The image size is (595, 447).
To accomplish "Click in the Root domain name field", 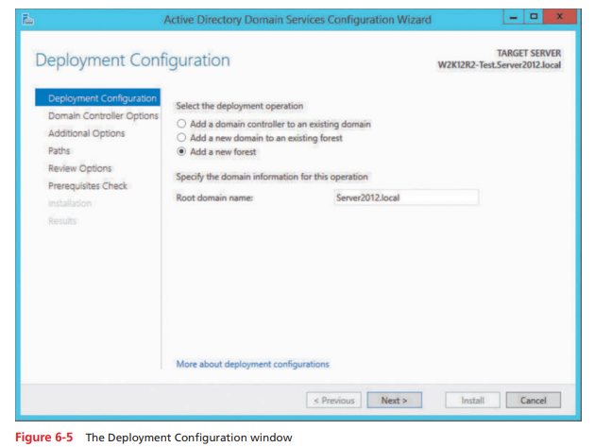I will point(406,198).
